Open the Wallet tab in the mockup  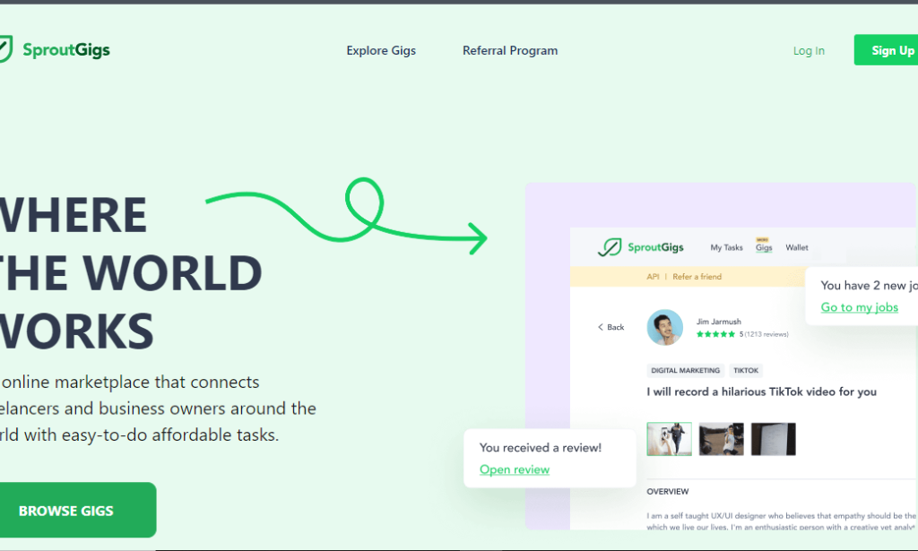click(x=796, y=247)
